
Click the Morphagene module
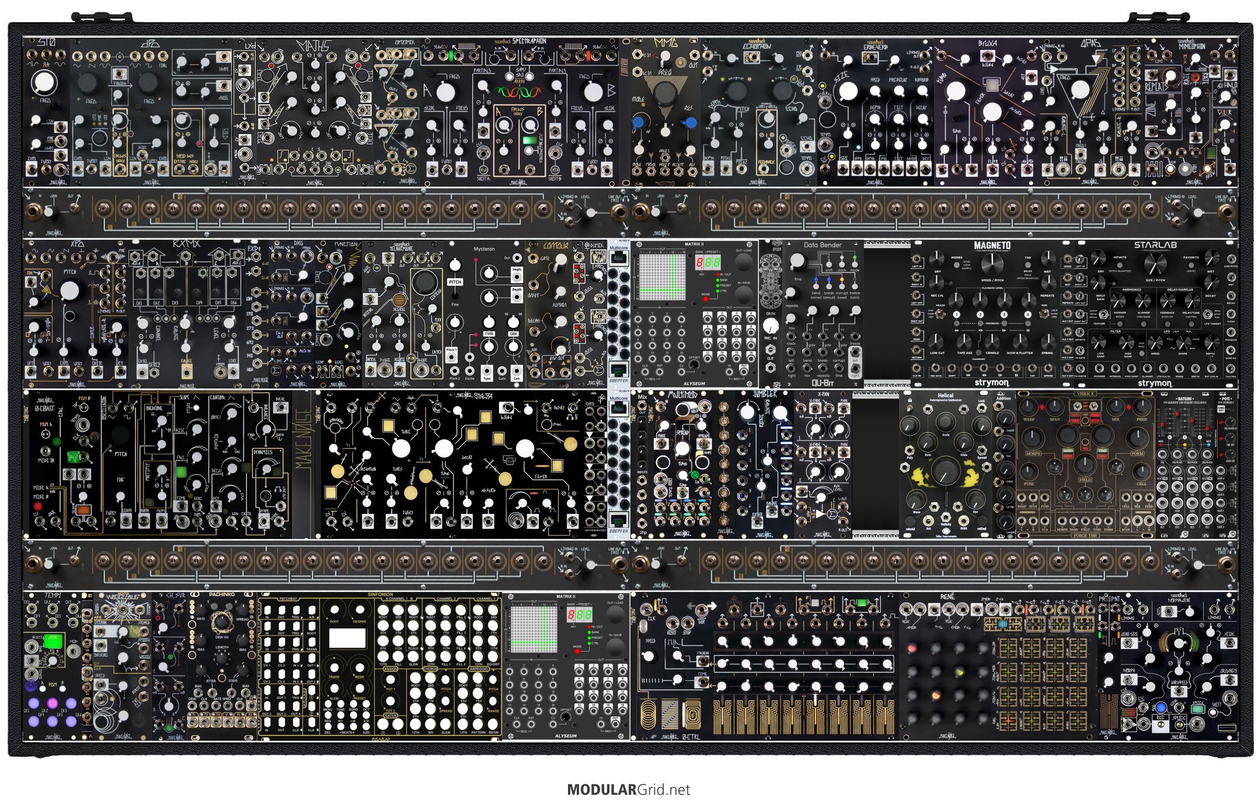pyautogui.click(x=1179, y=666)
